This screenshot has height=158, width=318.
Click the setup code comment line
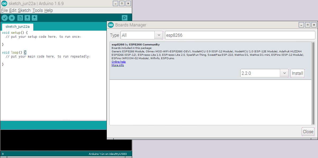43,36
